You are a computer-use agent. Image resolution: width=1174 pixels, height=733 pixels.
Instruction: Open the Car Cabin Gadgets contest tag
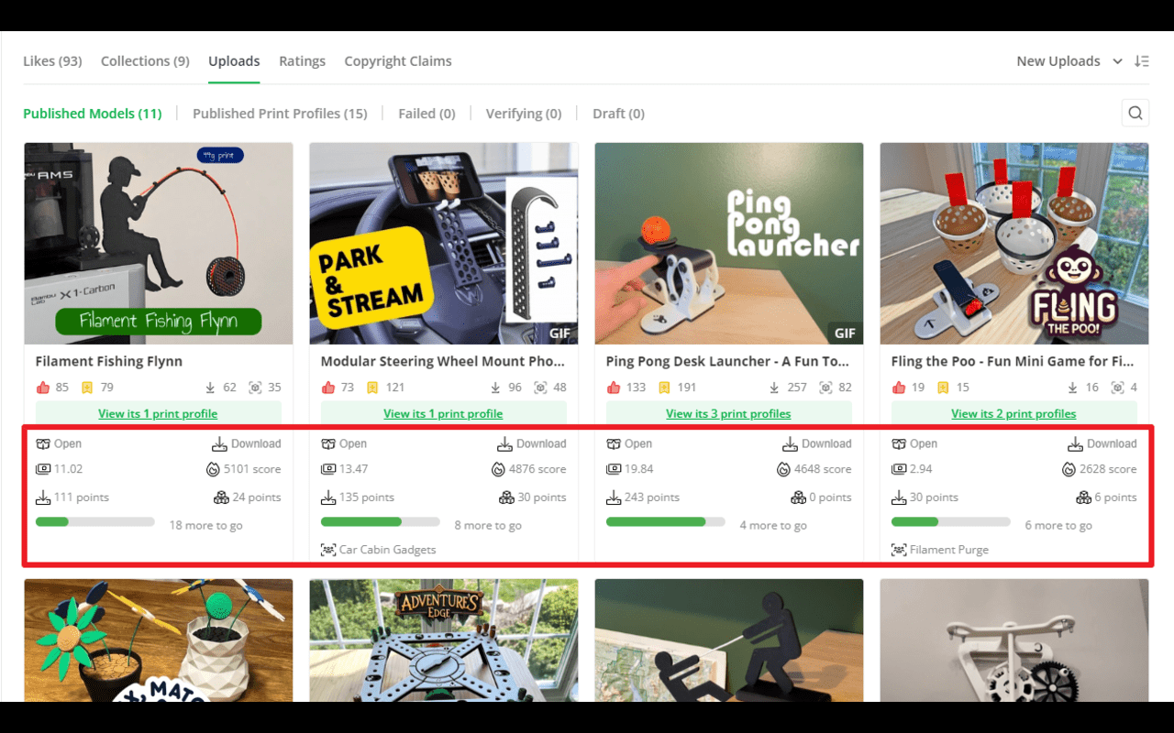point(378,550)
